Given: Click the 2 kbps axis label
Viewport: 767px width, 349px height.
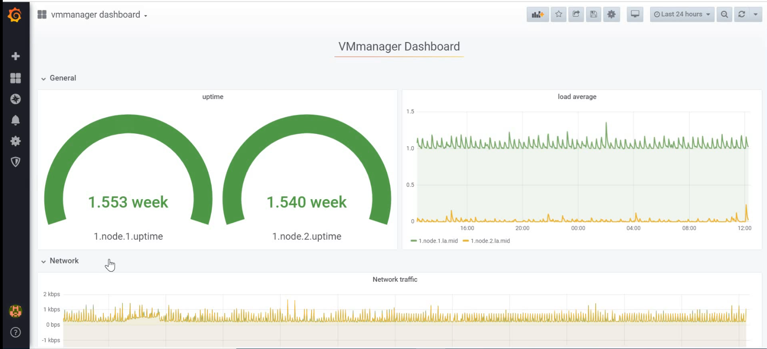Looking at the screenshot, I should (52, 294).
